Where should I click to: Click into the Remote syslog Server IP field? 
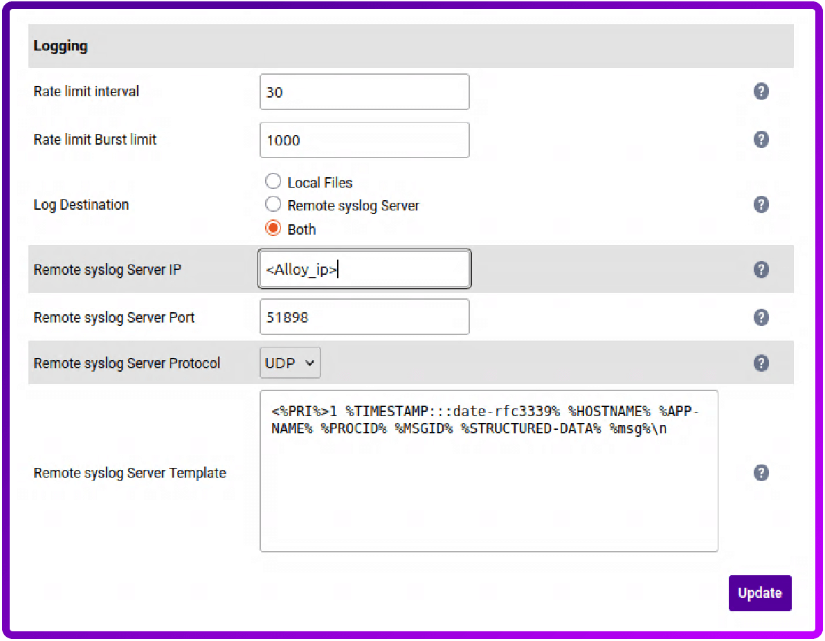pyautogui.click(x=364, y=269)
